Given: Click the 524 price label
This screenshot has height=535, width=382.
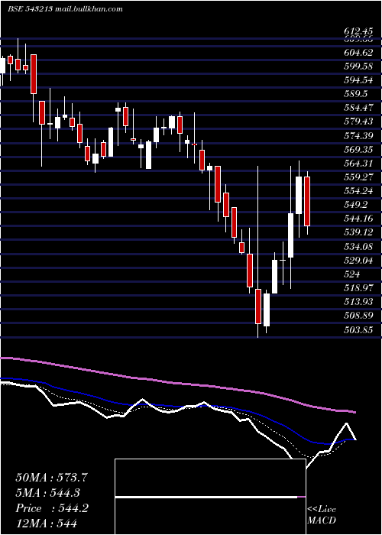Looking at the screenshot, I should pos(352,274).
